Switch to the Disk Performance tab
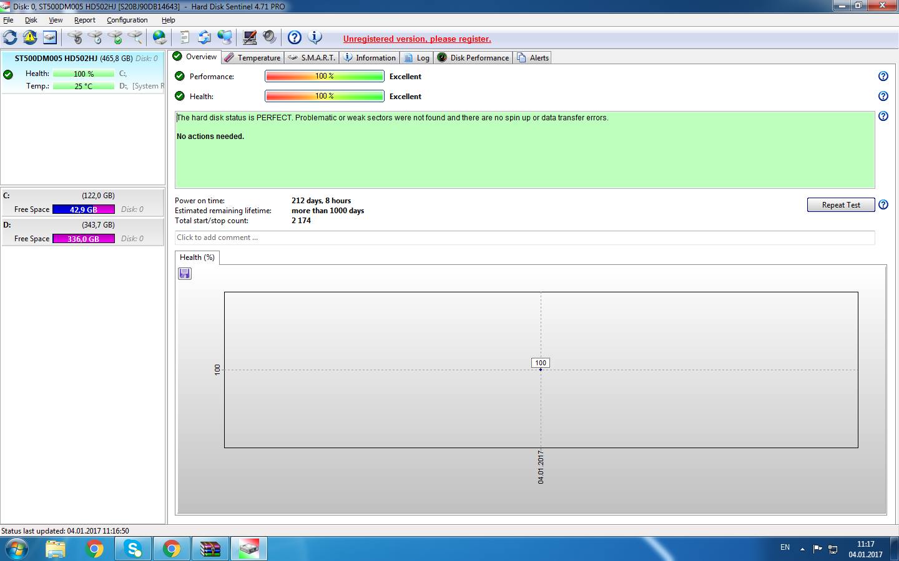Image resolution: width=899 pixels, height=561 pixels. tap(473, 58)
